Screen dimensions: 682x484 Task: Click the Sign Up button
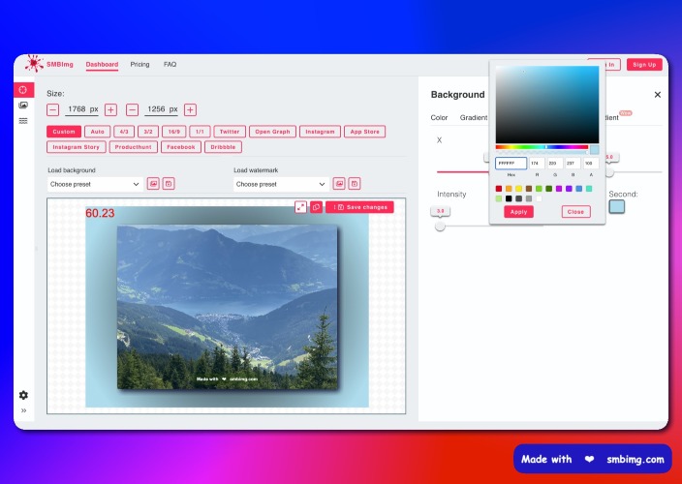(x=644, y=65)
